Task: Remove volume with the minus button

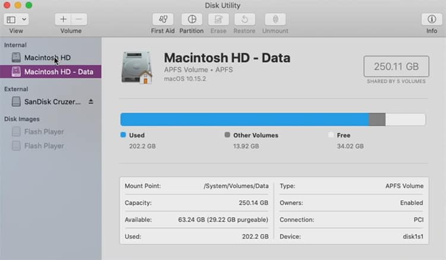Action: [78, 20]
